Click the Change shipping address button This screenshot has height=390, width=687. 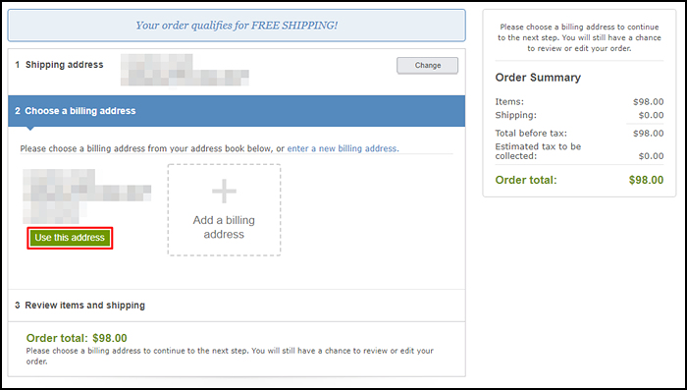[427, 66]
